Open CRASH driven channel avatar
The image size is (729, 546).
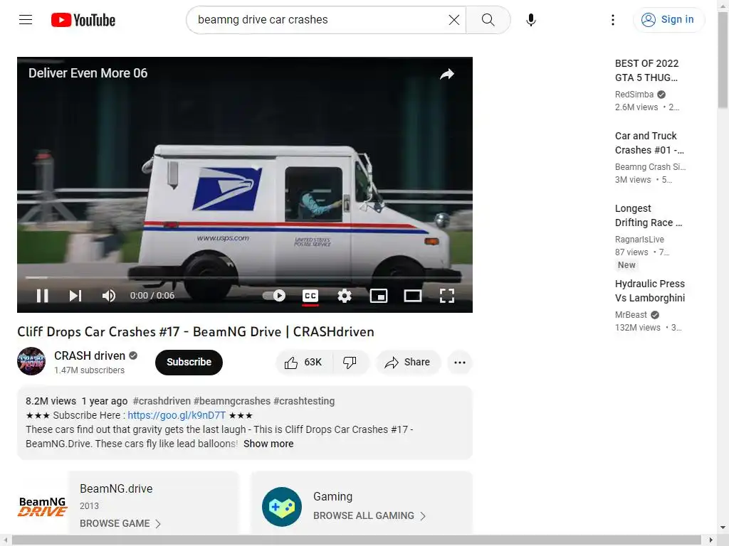click(31, 361)
